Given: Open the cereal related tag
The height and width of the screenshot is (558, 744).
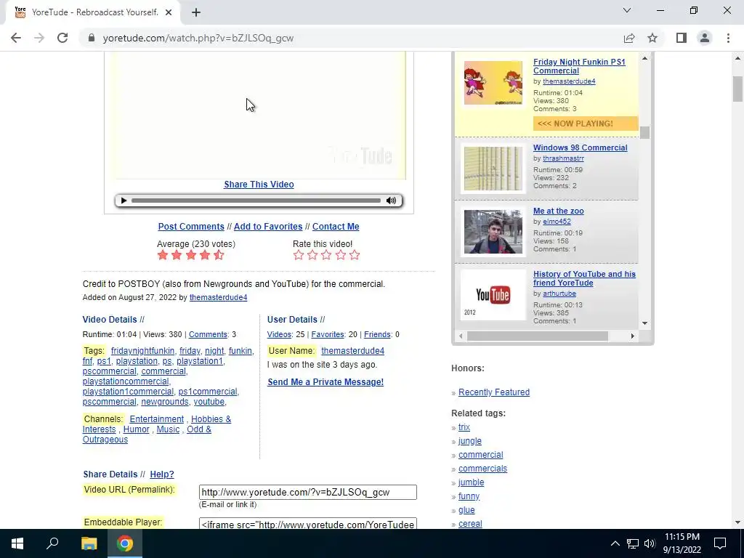Looking at the screenshot, I should [470, 524].
